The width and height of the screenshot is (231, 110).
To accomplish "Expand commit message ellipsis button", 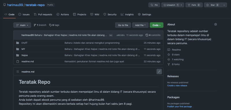I will click(x=111, y=35).
